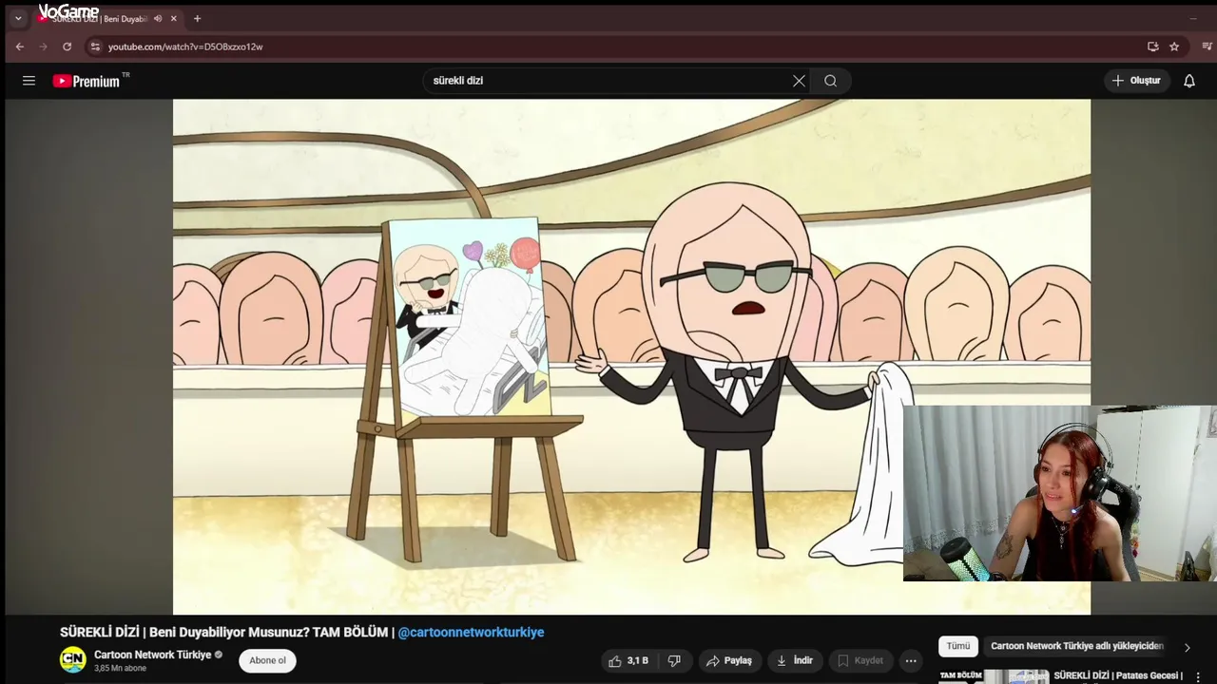1217x684 pixels.
Task: Click the cartoon video player area
Action: [631, 356]
